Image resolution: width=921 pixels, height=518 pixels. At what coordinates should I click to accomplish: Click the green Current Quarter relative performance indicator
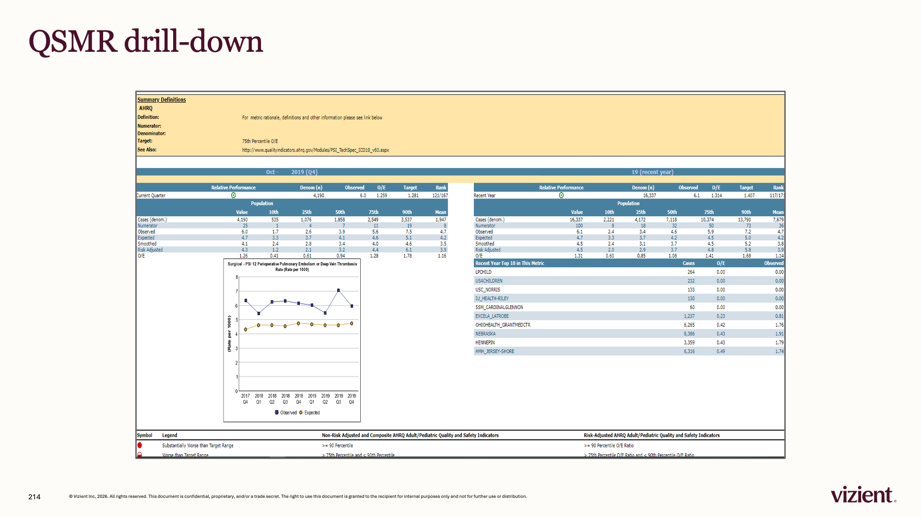[x=234, y=195]
